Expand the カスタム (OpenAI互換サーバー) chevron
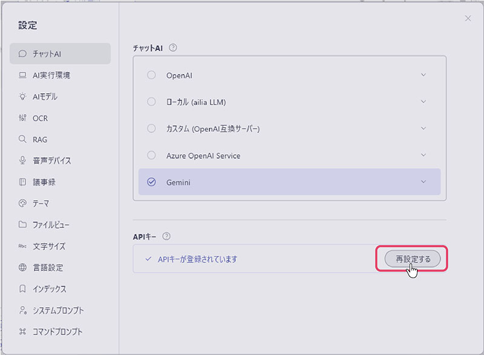Image resolution: width=484 pixels, height=355 pixels. point(423,128)
